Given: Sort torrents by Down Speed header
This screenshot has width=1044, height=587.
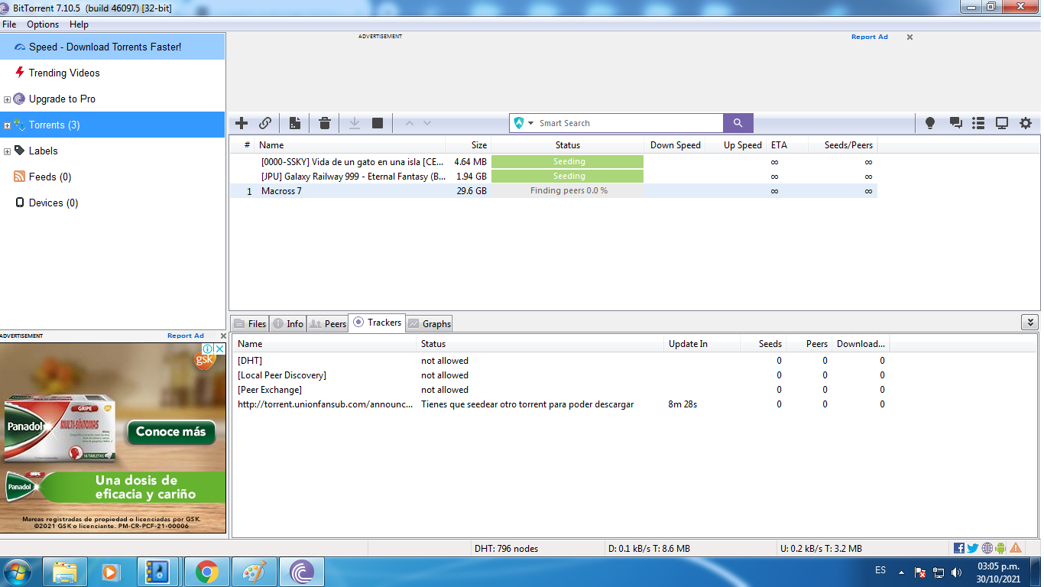Looking at the screenshot, I should click(x=675, y=145).
